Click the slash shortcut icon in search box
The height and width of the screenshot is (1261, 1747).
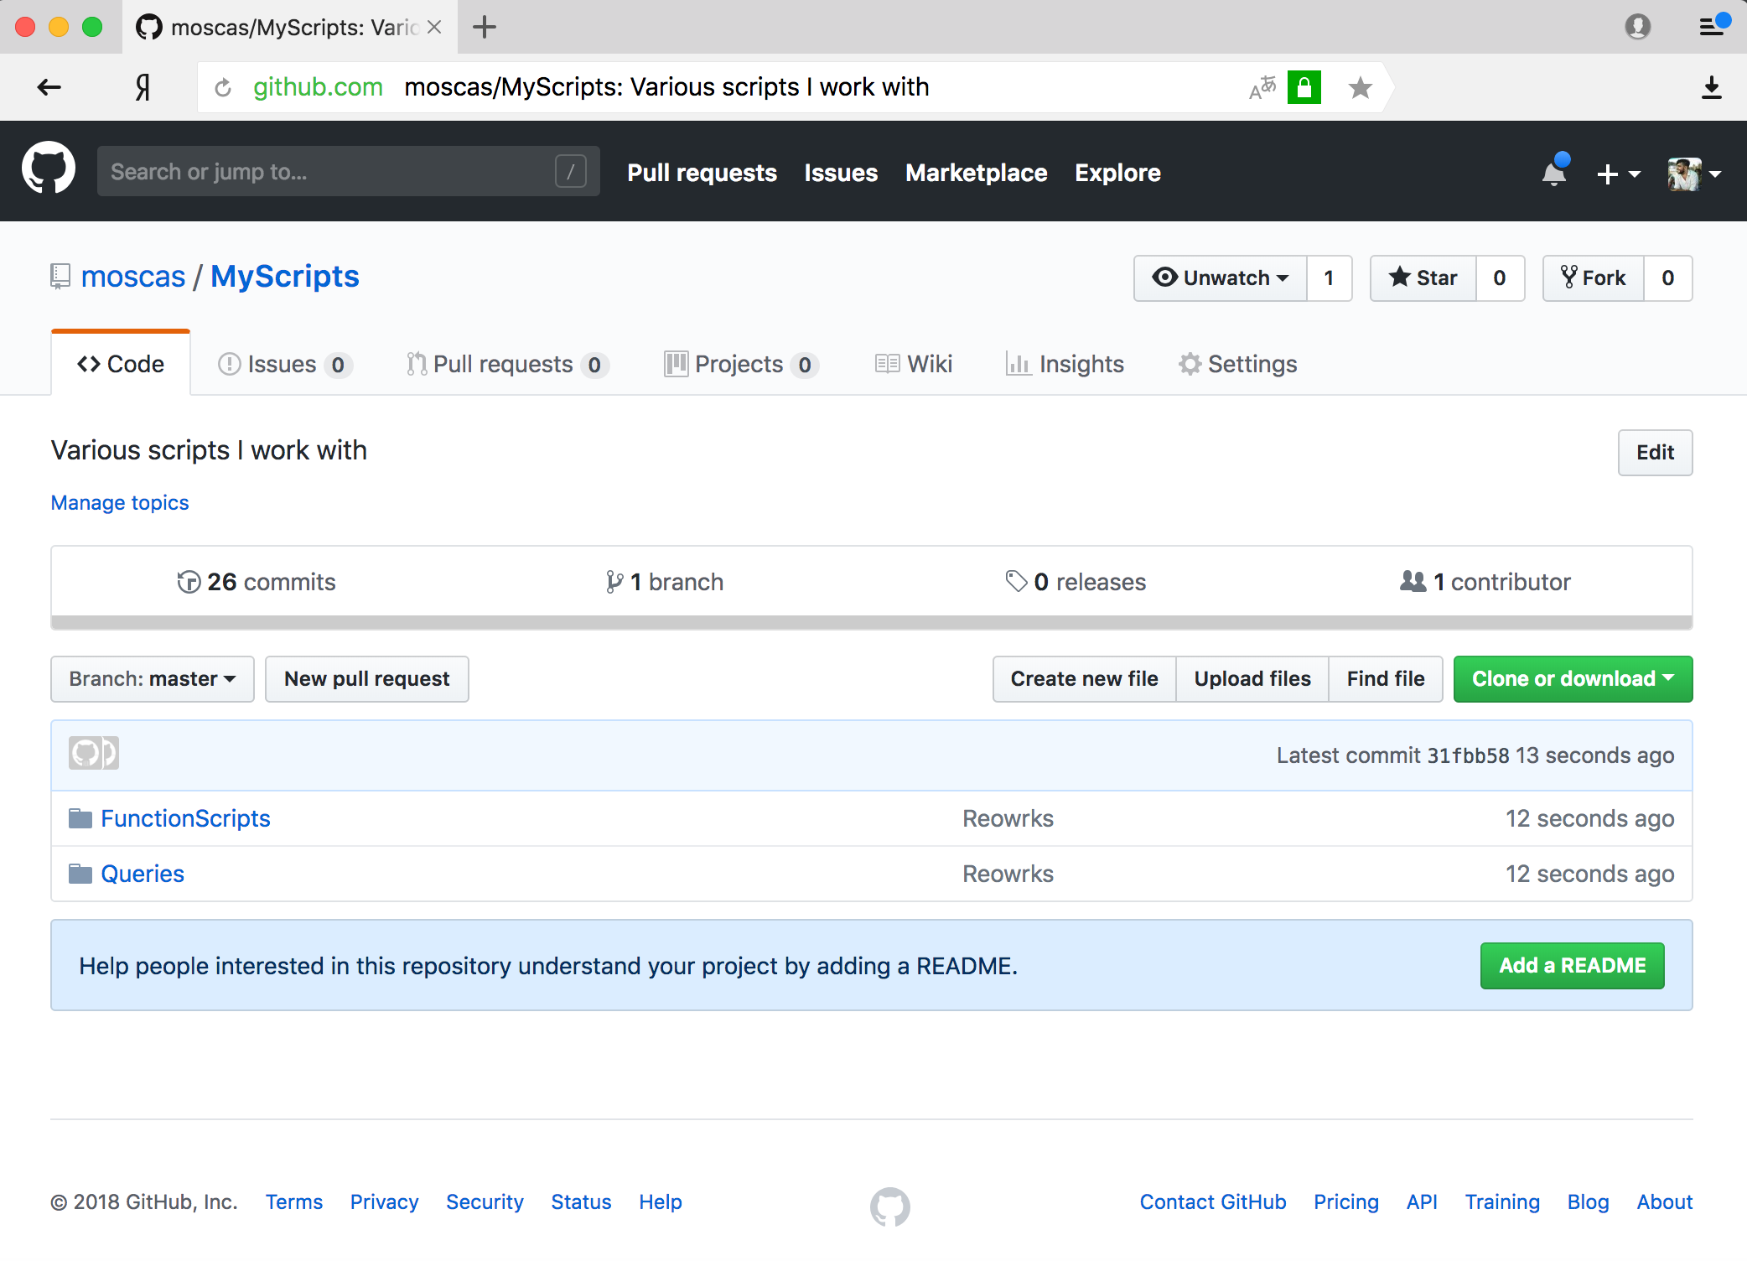click(x=571, y=171)
